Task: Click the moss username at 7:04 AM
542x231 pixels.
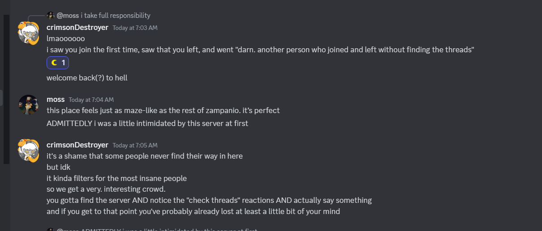Action: pyautogui.click(x=56, y=99)
